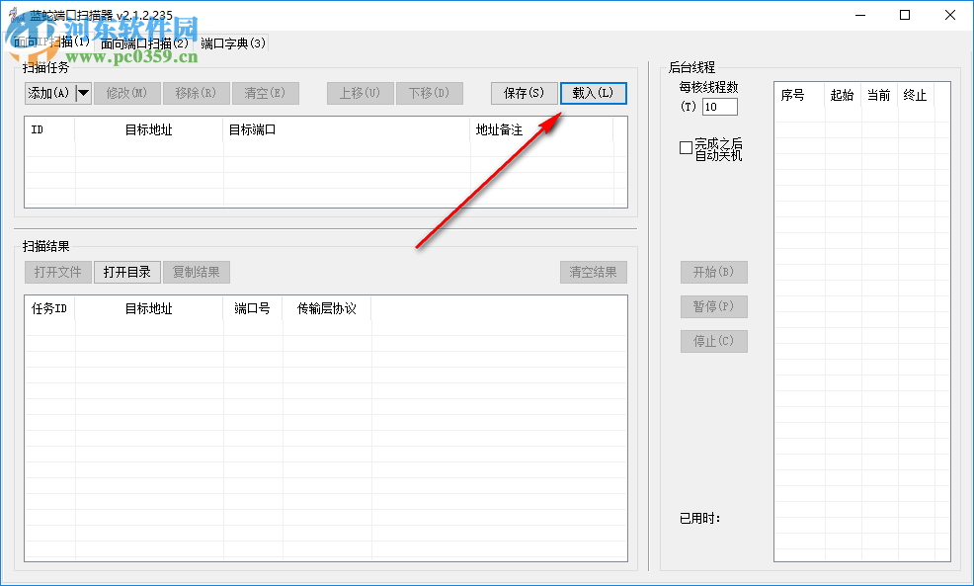Click the 打开文件 button
974x586 pixels.
[58, 272]
